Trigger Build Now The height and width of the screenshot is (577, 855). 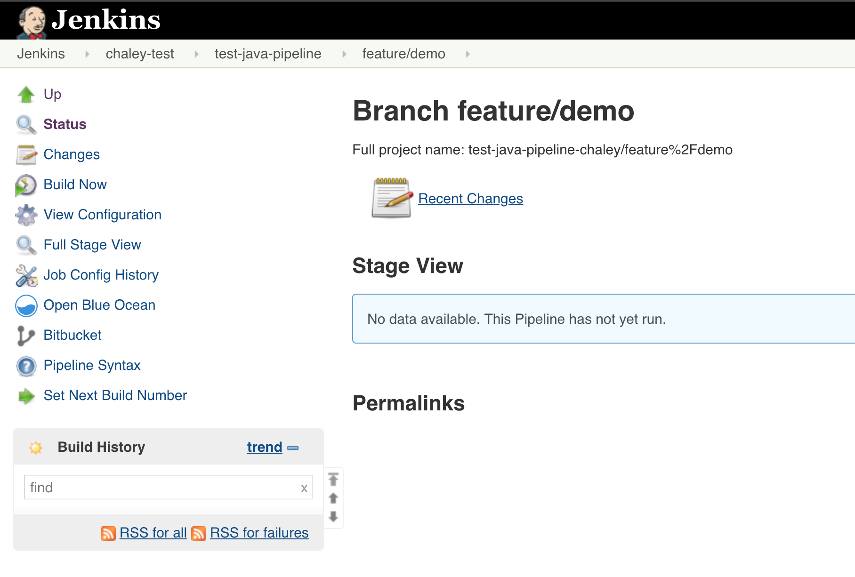[x=75, y=184]
